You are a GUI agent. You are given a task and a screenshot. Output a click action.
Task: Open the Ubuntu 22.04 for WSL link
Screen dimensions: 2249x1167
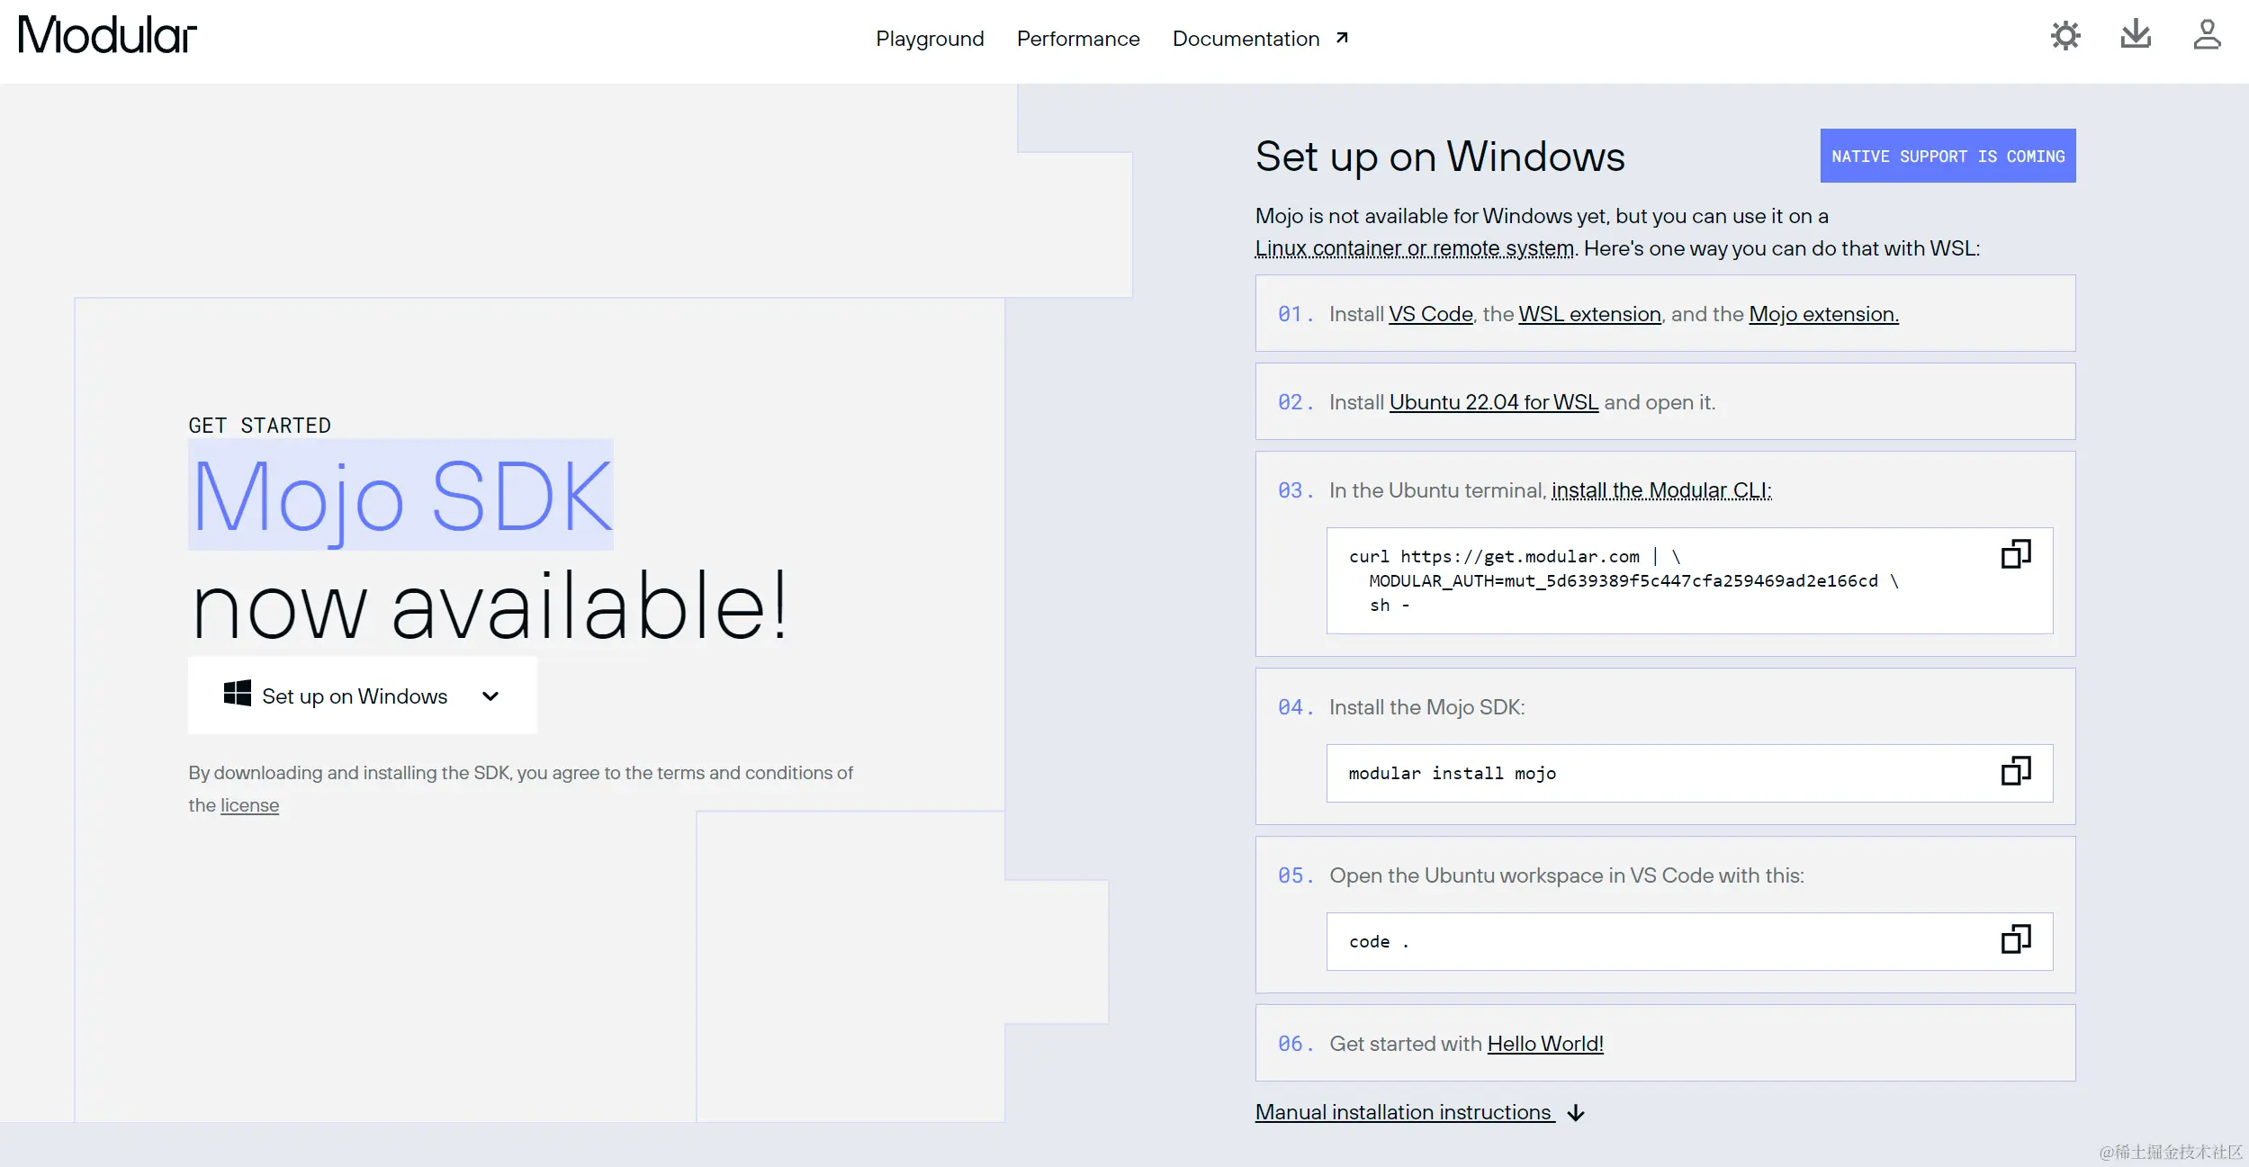coord(1493,402)
